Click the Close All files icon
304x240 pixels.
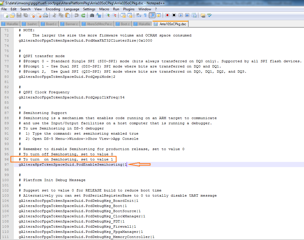tap(39, 15)
